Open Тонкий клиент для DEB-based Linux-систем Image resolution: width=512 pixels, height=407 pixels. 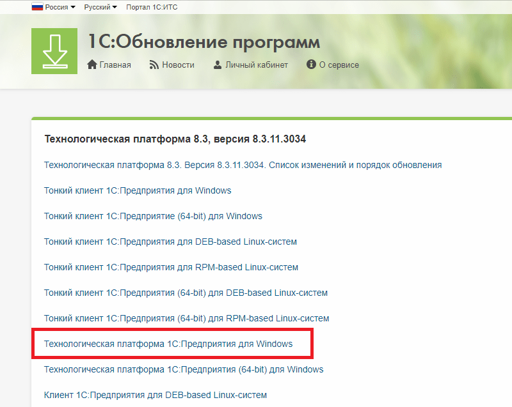(170, 242)
